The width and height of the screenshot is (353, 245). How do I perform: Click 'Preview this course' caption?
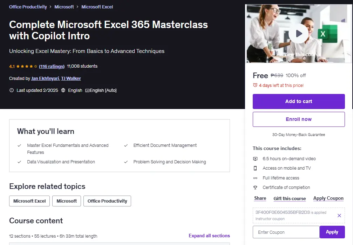pyautogui.click(x=299, y=54)
